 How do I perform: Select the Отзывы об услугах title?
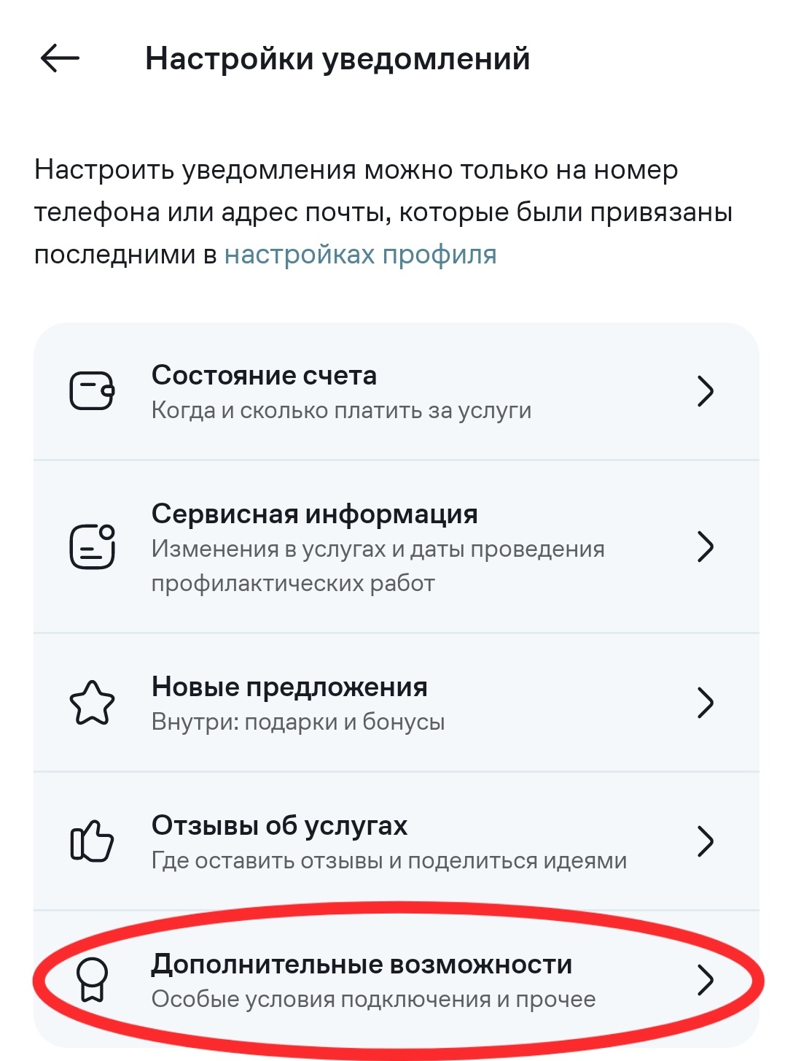(279, 825)
